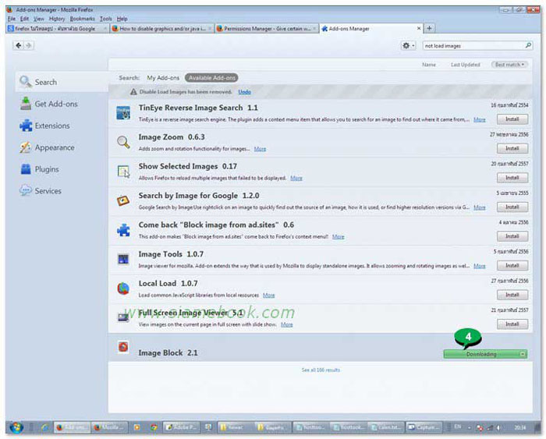The height and width of the screenshot is (439, 546).
Task: Switch to the Google search tab
Action: click(x=58, y=29)
